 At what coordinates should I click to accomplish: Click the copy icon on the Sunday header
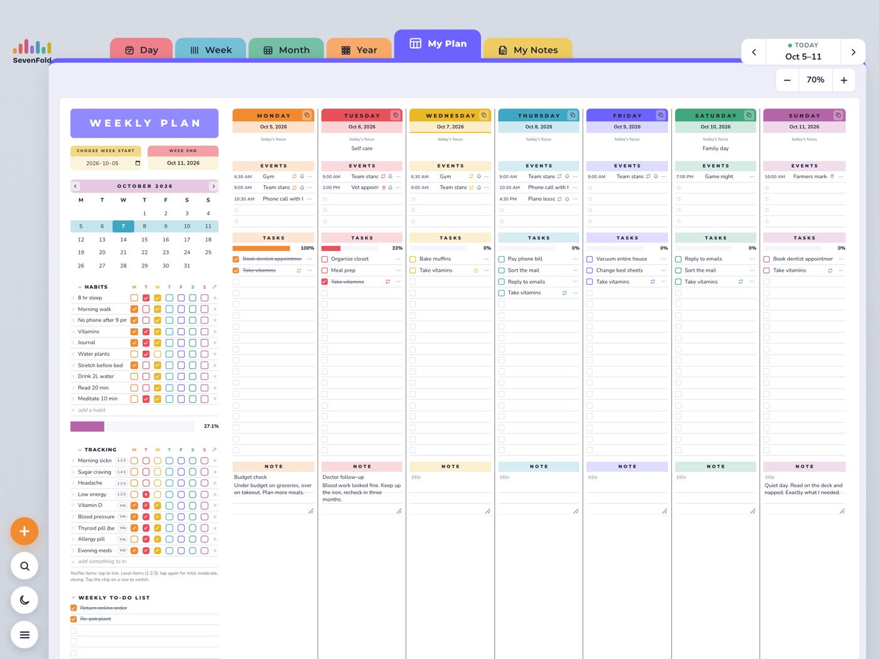pos(838,115)
